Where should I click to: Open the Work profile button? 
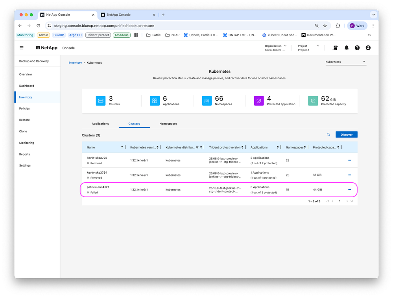click(357, 26)
